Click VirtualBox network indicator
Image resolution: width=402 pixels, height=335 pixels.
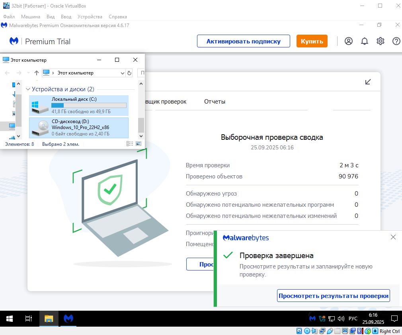pos(322,331)
